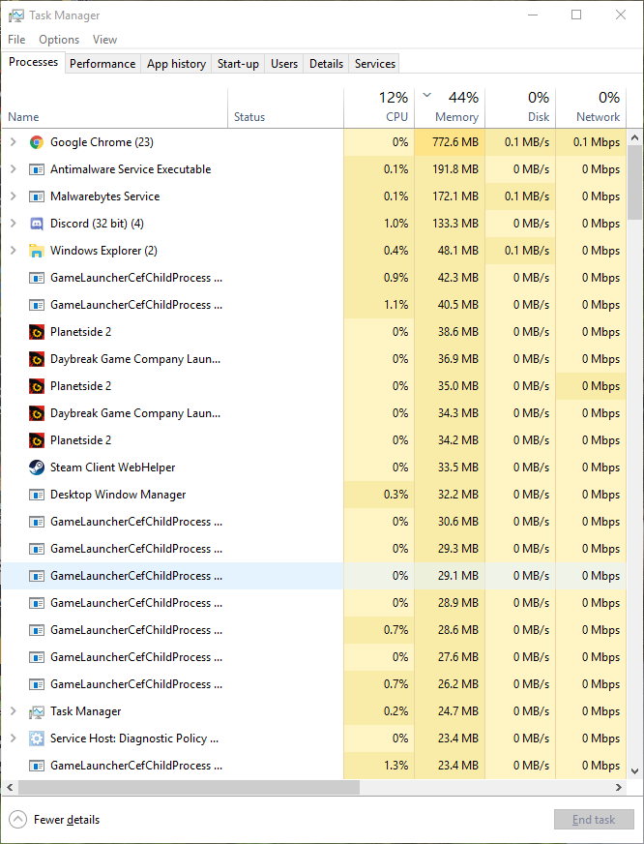Click the Planetside 2 icon with 38.6 MB
The image size is (644, 844).
pos(37,332)
